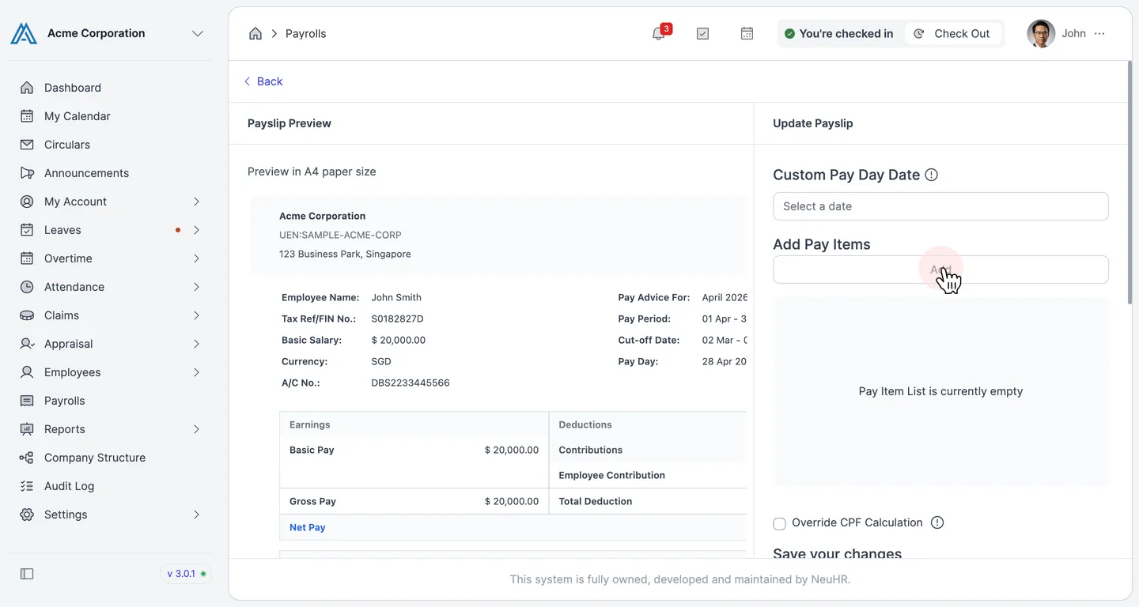Click the Net Pay row in payslip preview

[x=513, y=527]
